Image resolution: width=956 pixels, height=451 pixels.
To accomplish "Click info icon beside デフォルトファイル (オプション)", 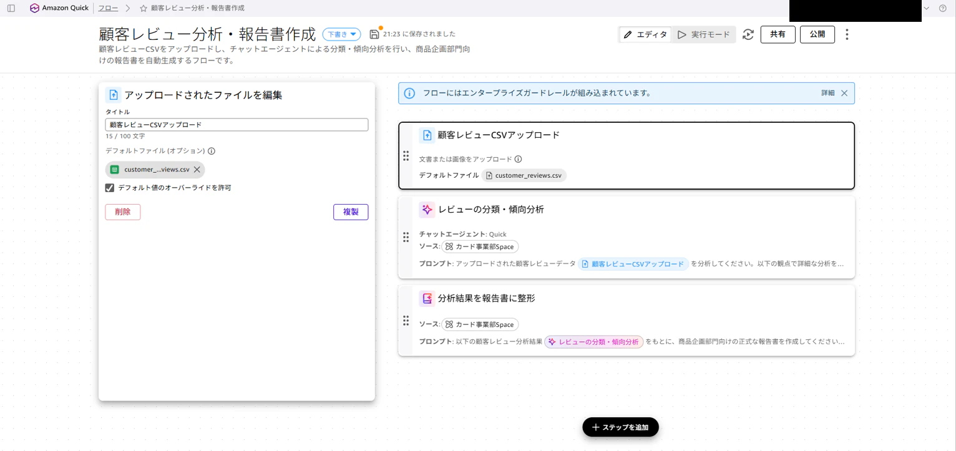I will coord(212,151).
